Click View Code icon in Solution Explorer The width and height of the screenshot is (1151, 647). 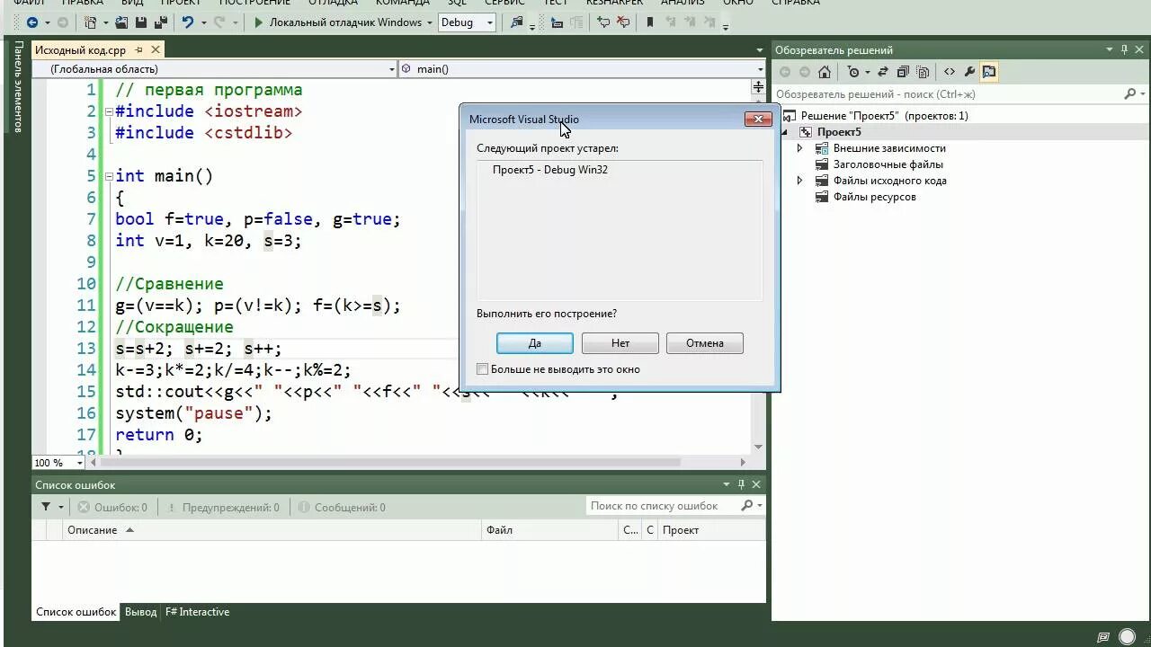(950, 72)
